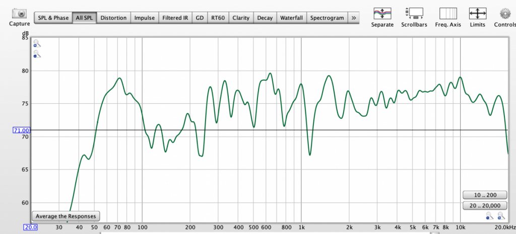
Task: Click the 1k frequency axis label
Action: point(301,227)
